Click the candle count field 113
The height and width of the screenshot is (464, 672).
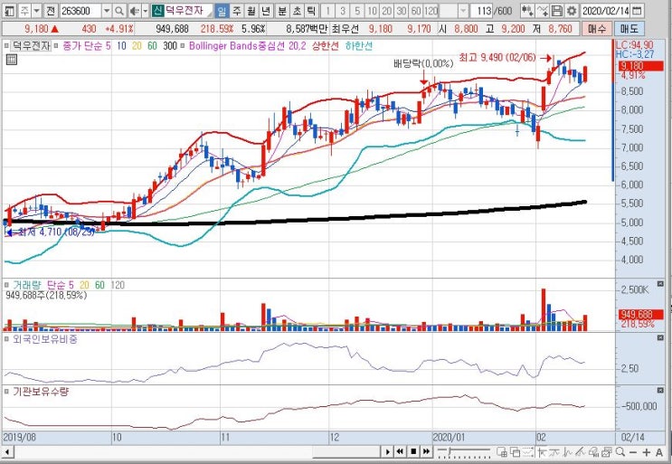(482, 10)
